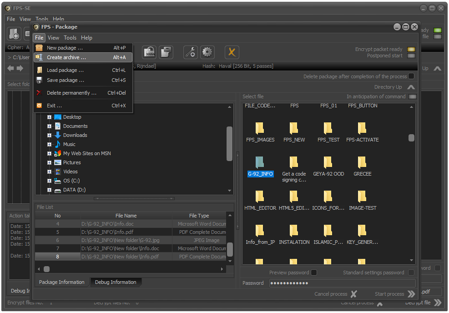Image resolution: width=449 pixels, height=313 pixels.
Task: Click the Password input field
Action: tap(342, 283)
